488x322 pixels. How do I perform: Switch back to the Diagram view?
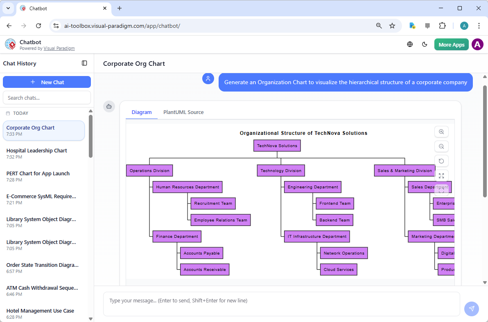(x=142, y=112)
